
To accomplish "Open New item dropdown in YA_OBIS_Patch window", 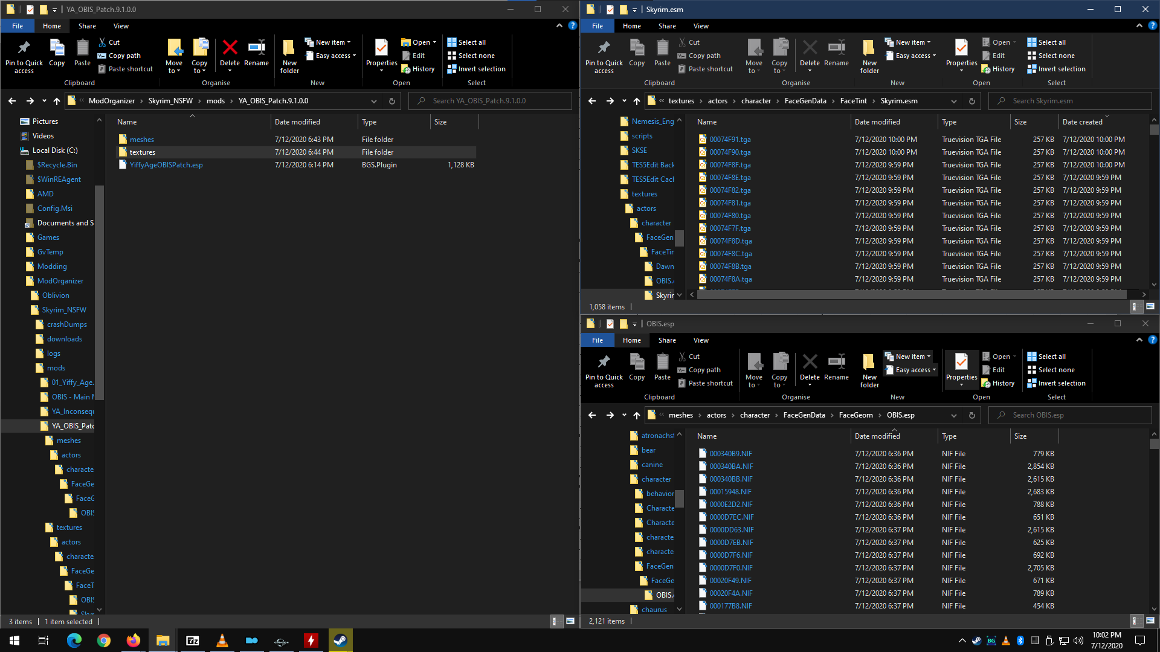I will point(328,42).
